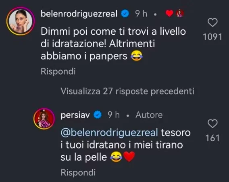Screen dimensions: 229x182
Task: Tap the red heart icon in comment header
Action: (169, 13)
